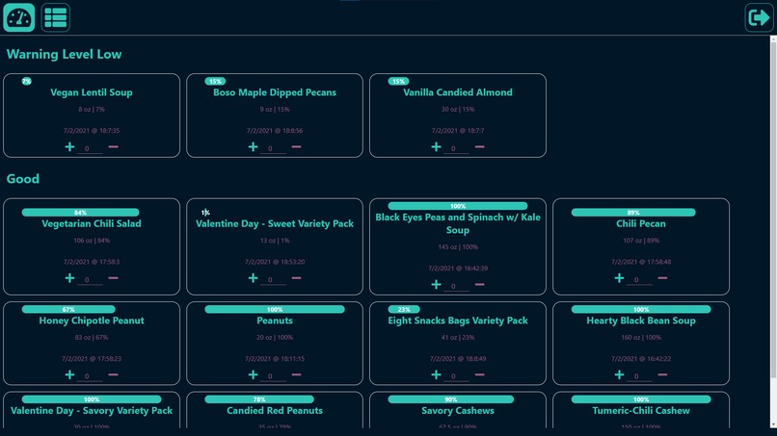Subtract quantity from Peanuts card
The image size is (777, 436).
pos(296,375)
